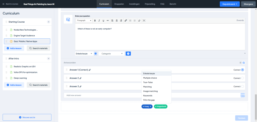Image resolution: width=257 pixels, height=122 pixels.
Task: Switch answers to list view
Action: (x=240, y=63)
